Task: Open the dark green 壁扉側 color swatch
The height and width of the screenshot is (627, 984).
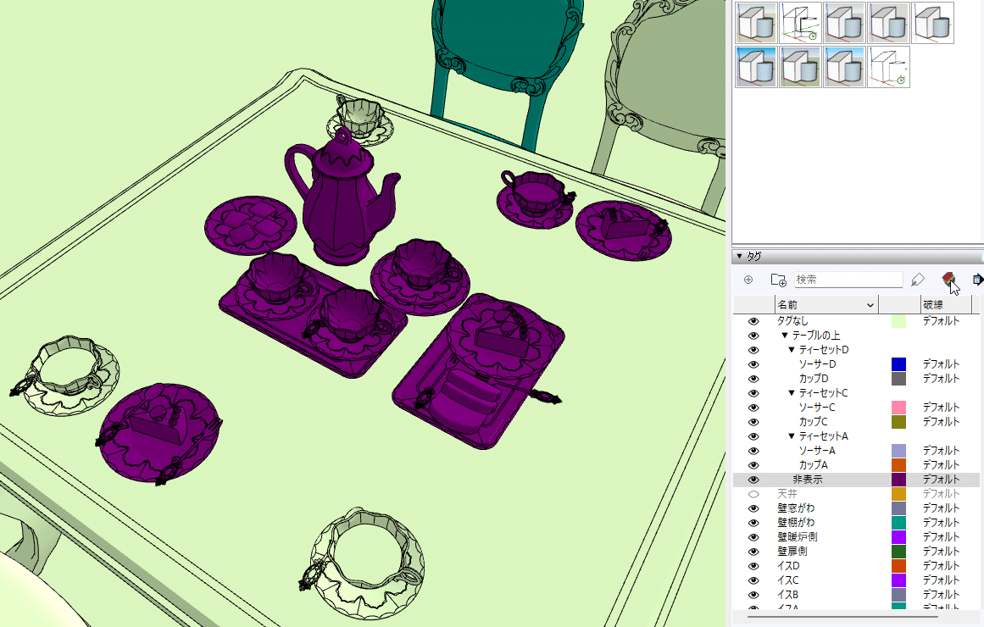Action: (x=898, y=552)
